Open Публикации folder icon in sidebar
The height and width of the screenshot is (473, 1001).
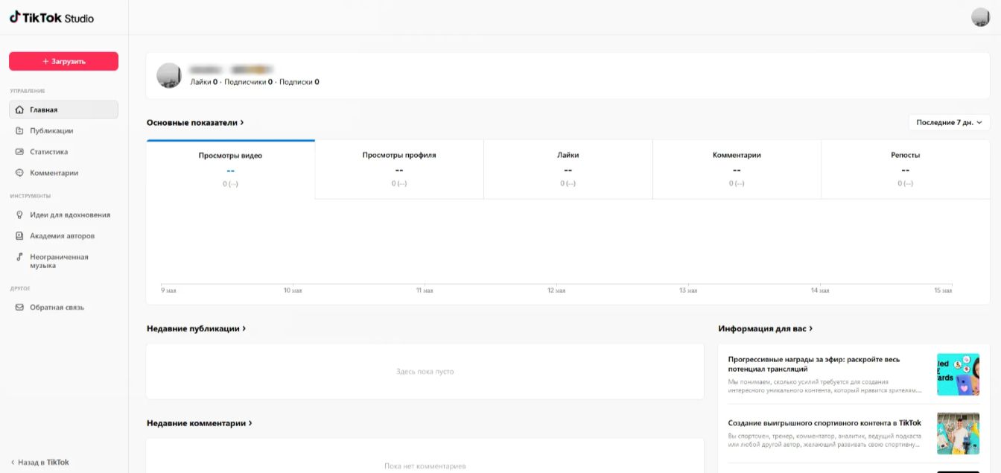coord(20,130)
